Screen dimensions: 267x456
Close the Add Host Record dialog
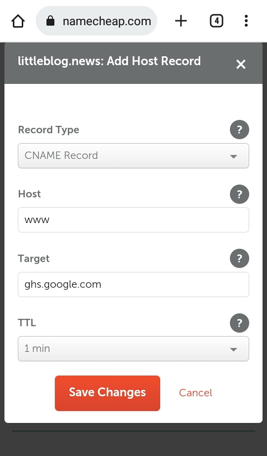coord(241,64)
